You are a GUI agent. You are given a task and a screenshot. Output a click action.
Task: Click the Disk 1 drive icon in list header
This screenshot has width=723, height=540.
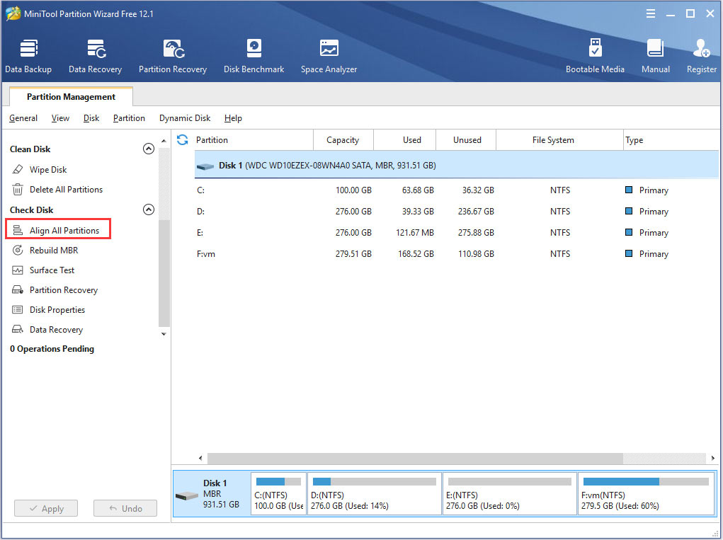coord(205,166)
